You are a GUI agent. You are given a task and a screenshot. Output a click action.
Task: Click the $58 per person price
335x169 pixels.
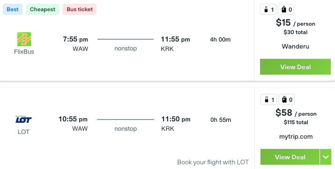coord(296,113)
